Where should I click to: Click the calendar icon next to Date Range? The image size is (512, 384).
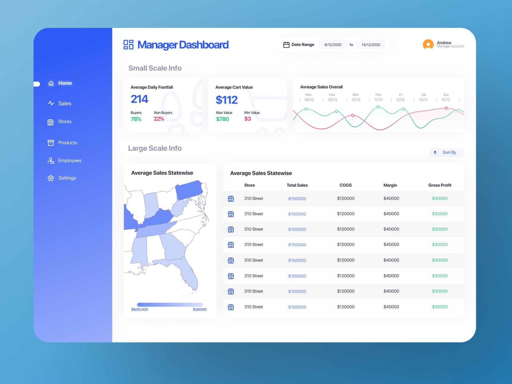pyautogui.click(x=286, y=44)
